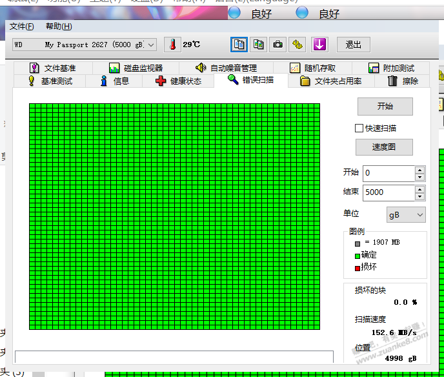Click the thermometer temperature icon
Viewport: 444px width, 377px height.
172,45
